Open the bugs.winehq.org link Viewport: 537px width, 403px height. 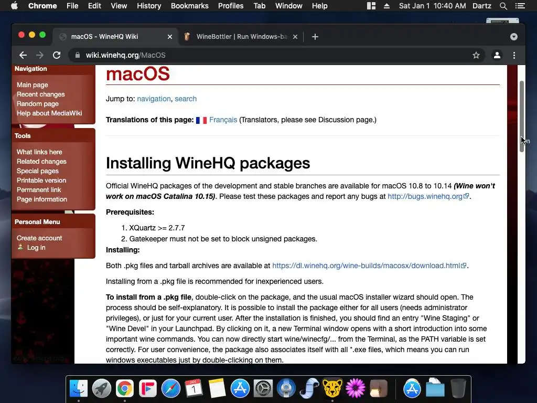(428, 196)
